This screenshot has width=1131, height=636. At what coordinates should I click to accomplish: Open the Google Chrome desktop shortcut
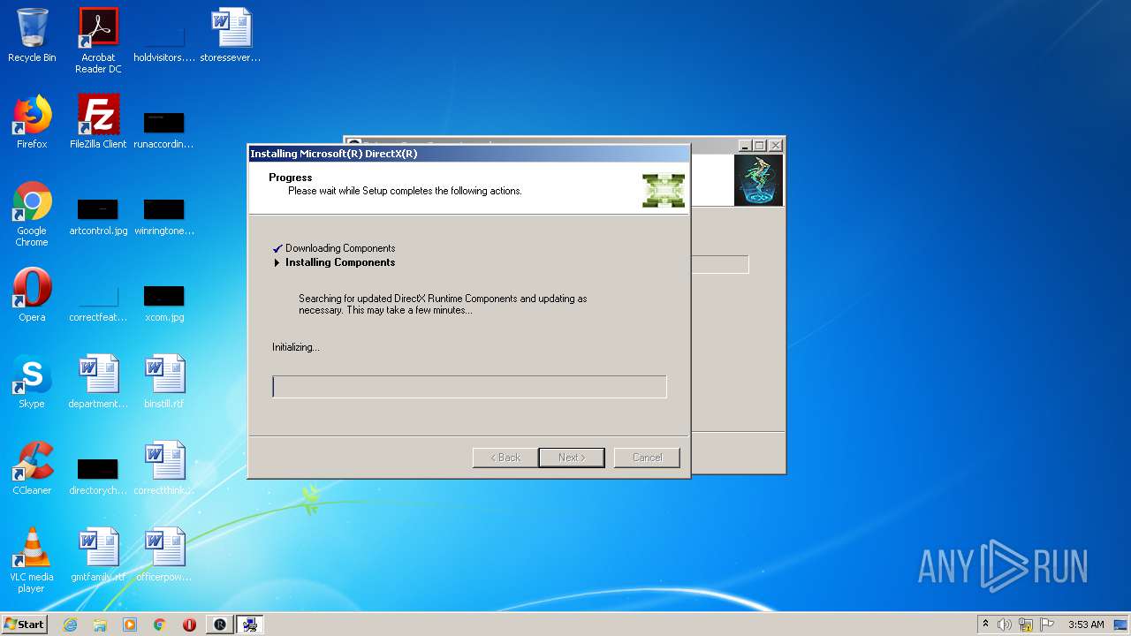pos(32,214)
